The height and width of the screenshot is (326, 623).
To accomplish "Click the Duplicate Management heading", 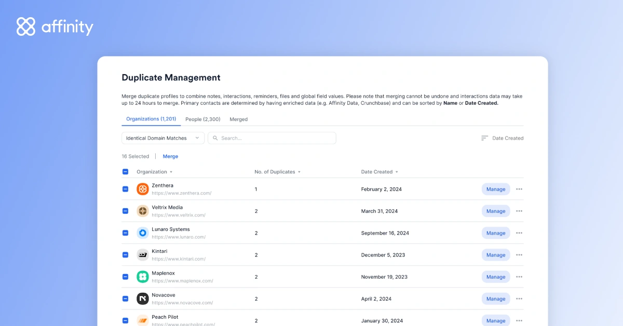I will [171, 78].
